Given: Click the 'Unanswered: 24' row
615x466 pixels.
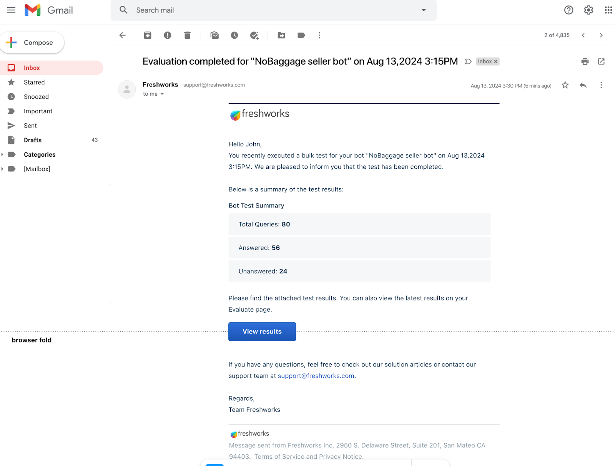Looking at the screenshot, I should coord(359,271).
